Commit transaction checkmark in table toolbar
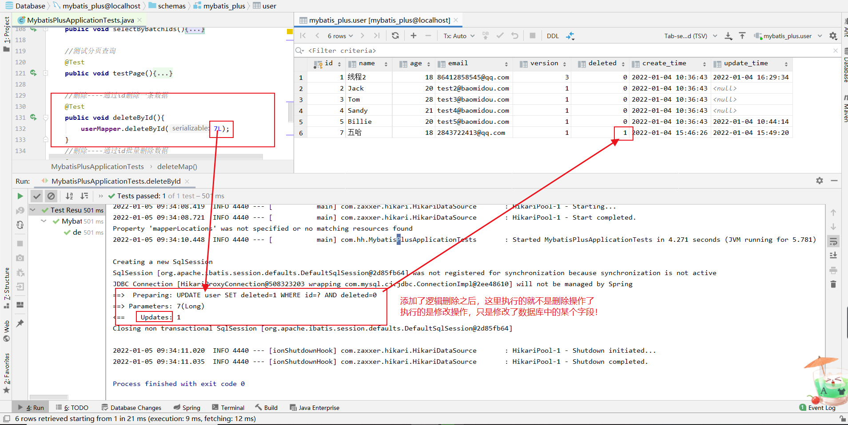848x425 pixels. pyautogui.click(x=500, y=36)
